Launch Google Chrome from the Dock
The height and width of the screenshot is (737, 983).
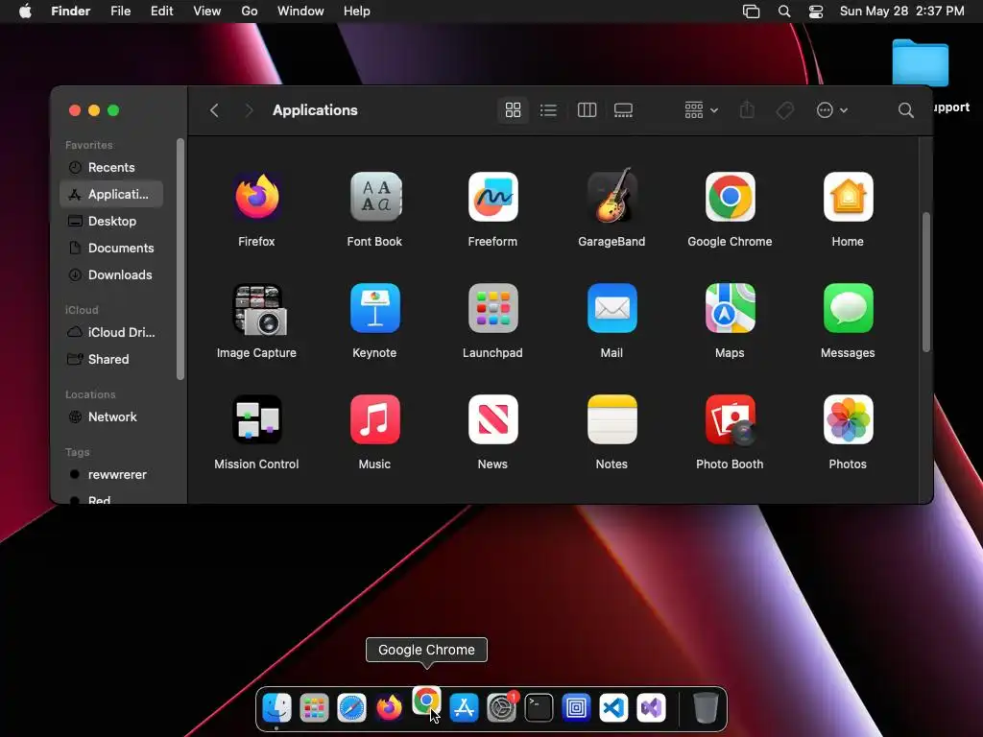426,701
